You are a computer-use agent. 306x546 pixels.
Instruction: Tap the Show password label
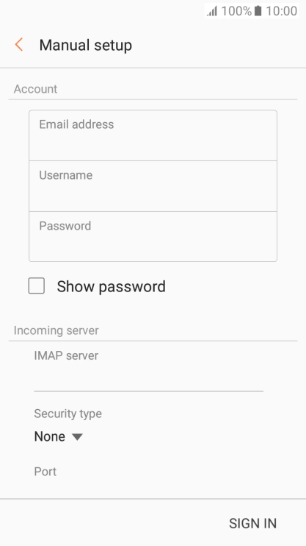click(x=111, y=286)
